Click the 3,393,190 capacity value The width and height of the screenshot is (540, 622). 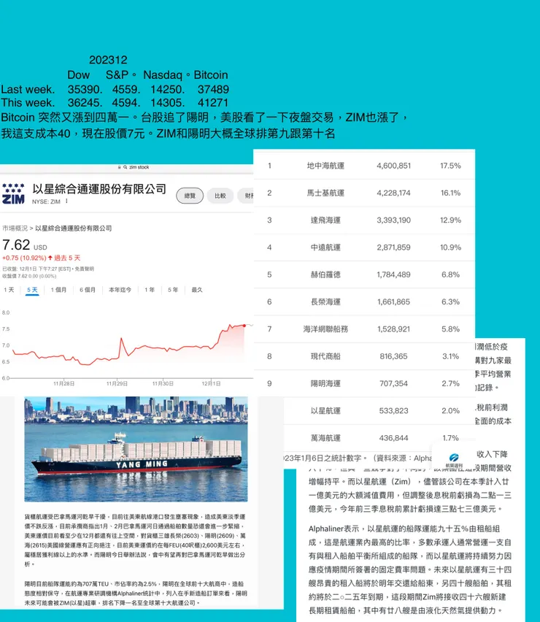[x=394, y=220]
